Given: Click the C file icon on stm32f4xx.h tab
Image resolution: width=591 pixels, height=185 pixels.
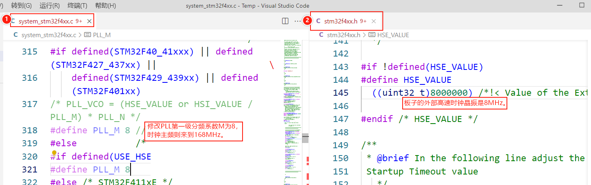Looking at the screenshot, I should point(319,21).
